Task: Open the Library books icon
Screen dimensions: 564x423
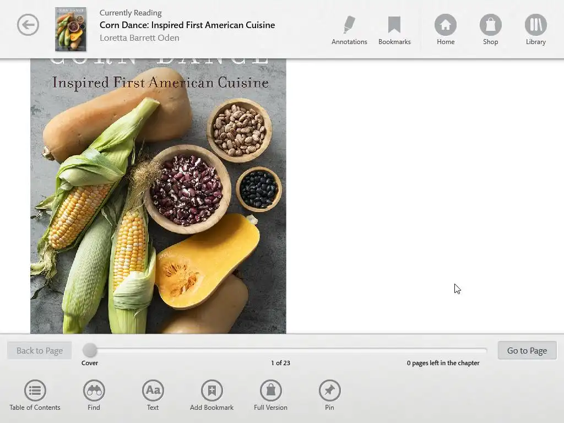Action: 535,25
